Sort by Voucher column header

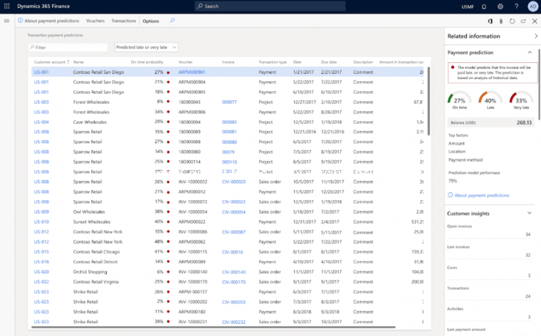pyautogui.click(x=185, y=62)
